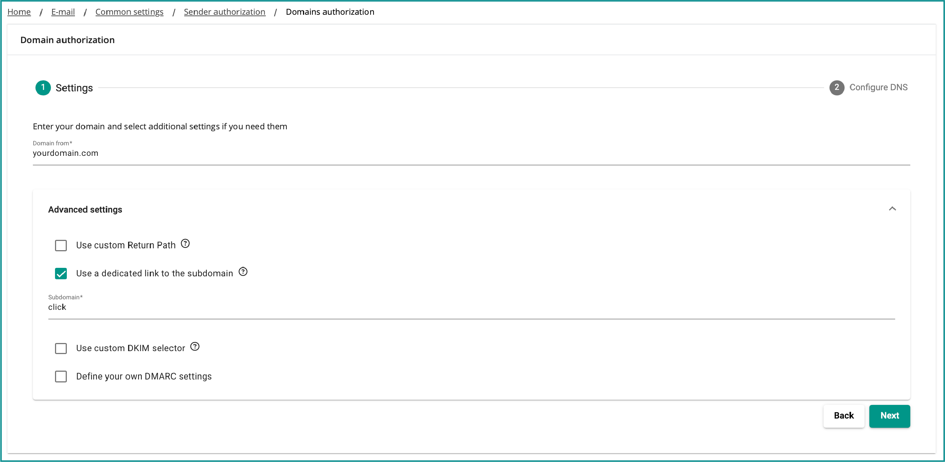Click help icon beside custom DKIM selector

pyautogui.click(x=195, y=346)
